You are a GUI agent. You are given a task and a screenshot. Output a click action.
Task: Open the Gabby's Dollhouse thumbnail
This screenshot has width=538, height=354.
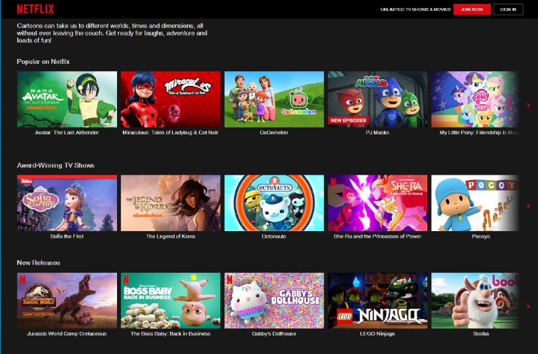point(274,300)
